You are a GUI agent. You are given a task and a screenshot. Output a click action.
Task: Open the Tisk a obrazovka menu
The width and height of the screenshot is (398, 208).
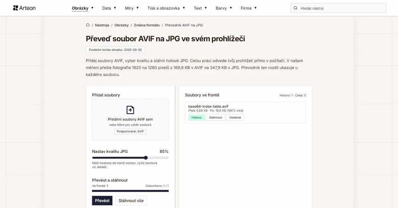click(x=164, y=8)
